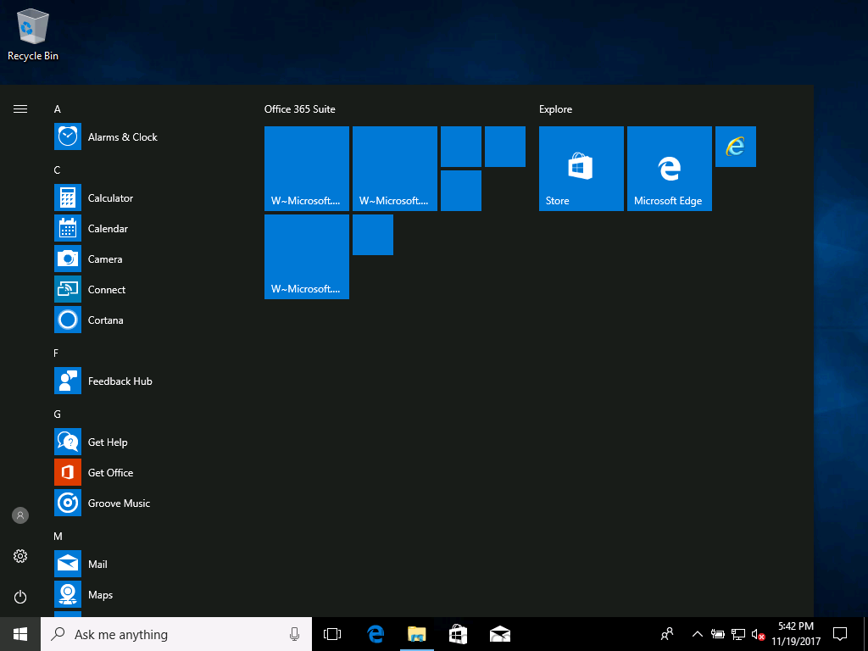Activate the Cortana microphone icon

click(294, 634)
